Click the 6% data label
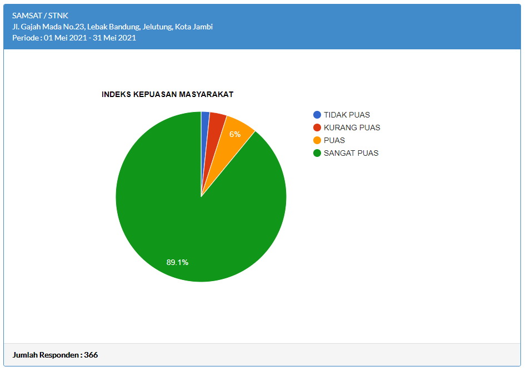 point(235,135)
